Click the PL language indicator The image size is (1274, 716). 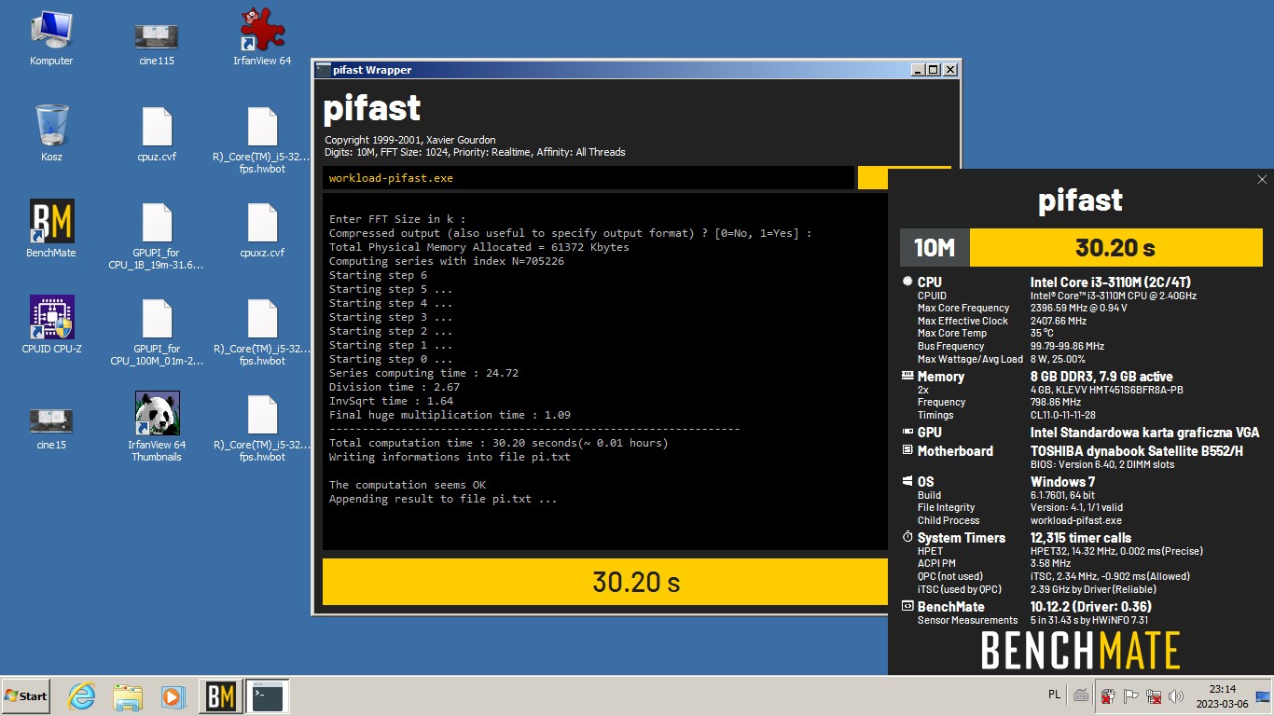pyautogui.click(x=1054, y=695)
